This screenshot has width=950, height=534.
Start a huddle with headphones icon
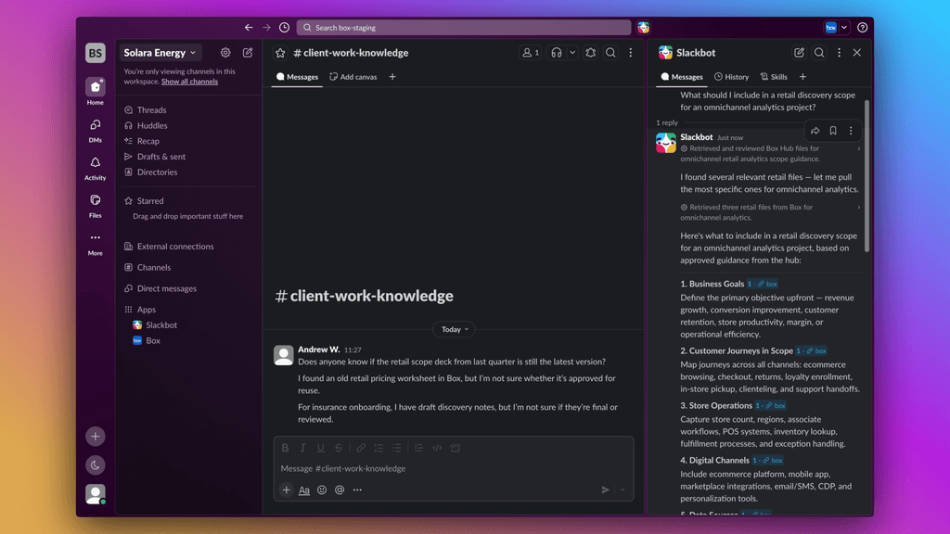[557, 53]
